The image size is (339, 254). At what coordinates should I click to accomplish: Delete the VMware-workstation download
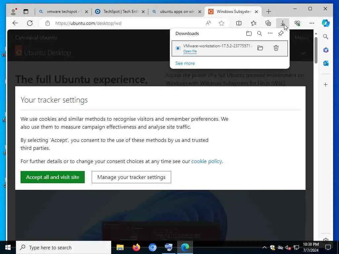coord(276,48)
